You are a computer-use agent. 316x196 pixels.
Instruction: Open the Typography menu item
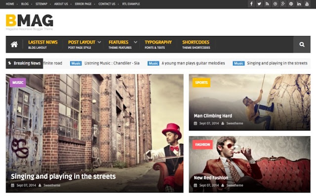[158, 44]
